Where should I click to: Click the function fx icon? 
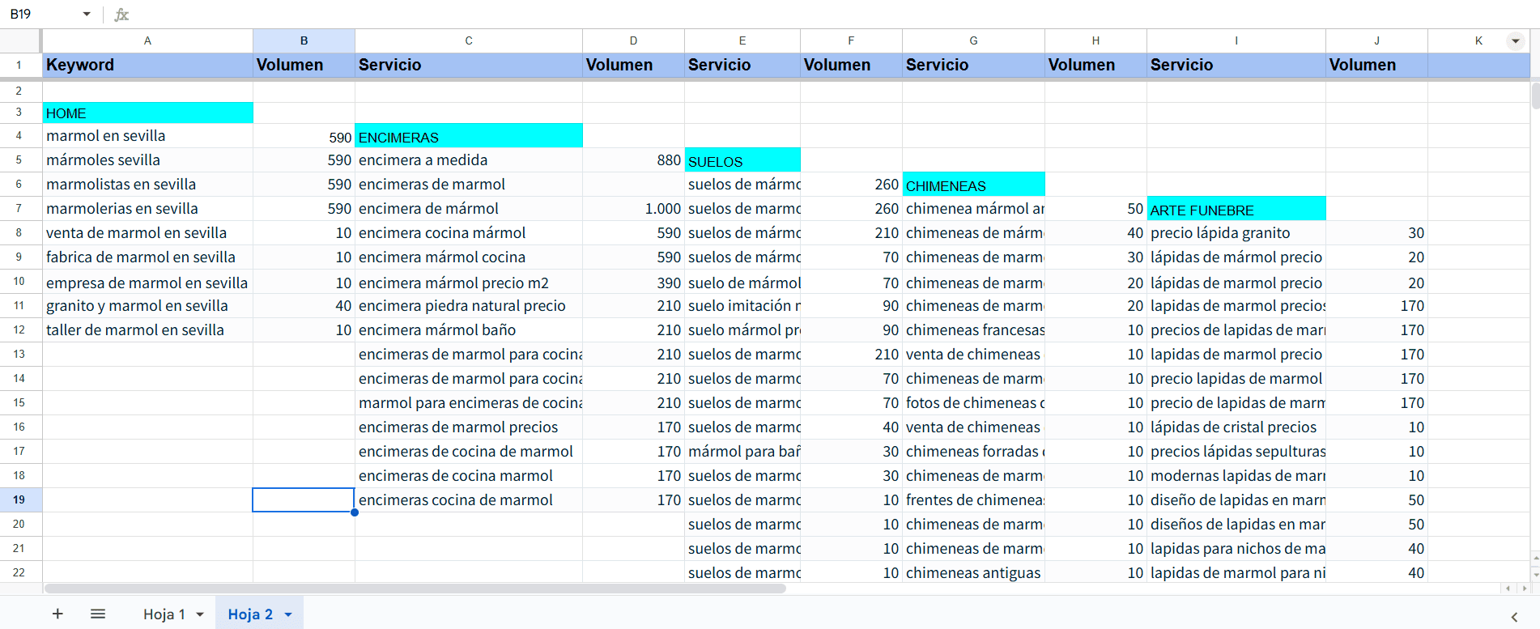[121, 15]
